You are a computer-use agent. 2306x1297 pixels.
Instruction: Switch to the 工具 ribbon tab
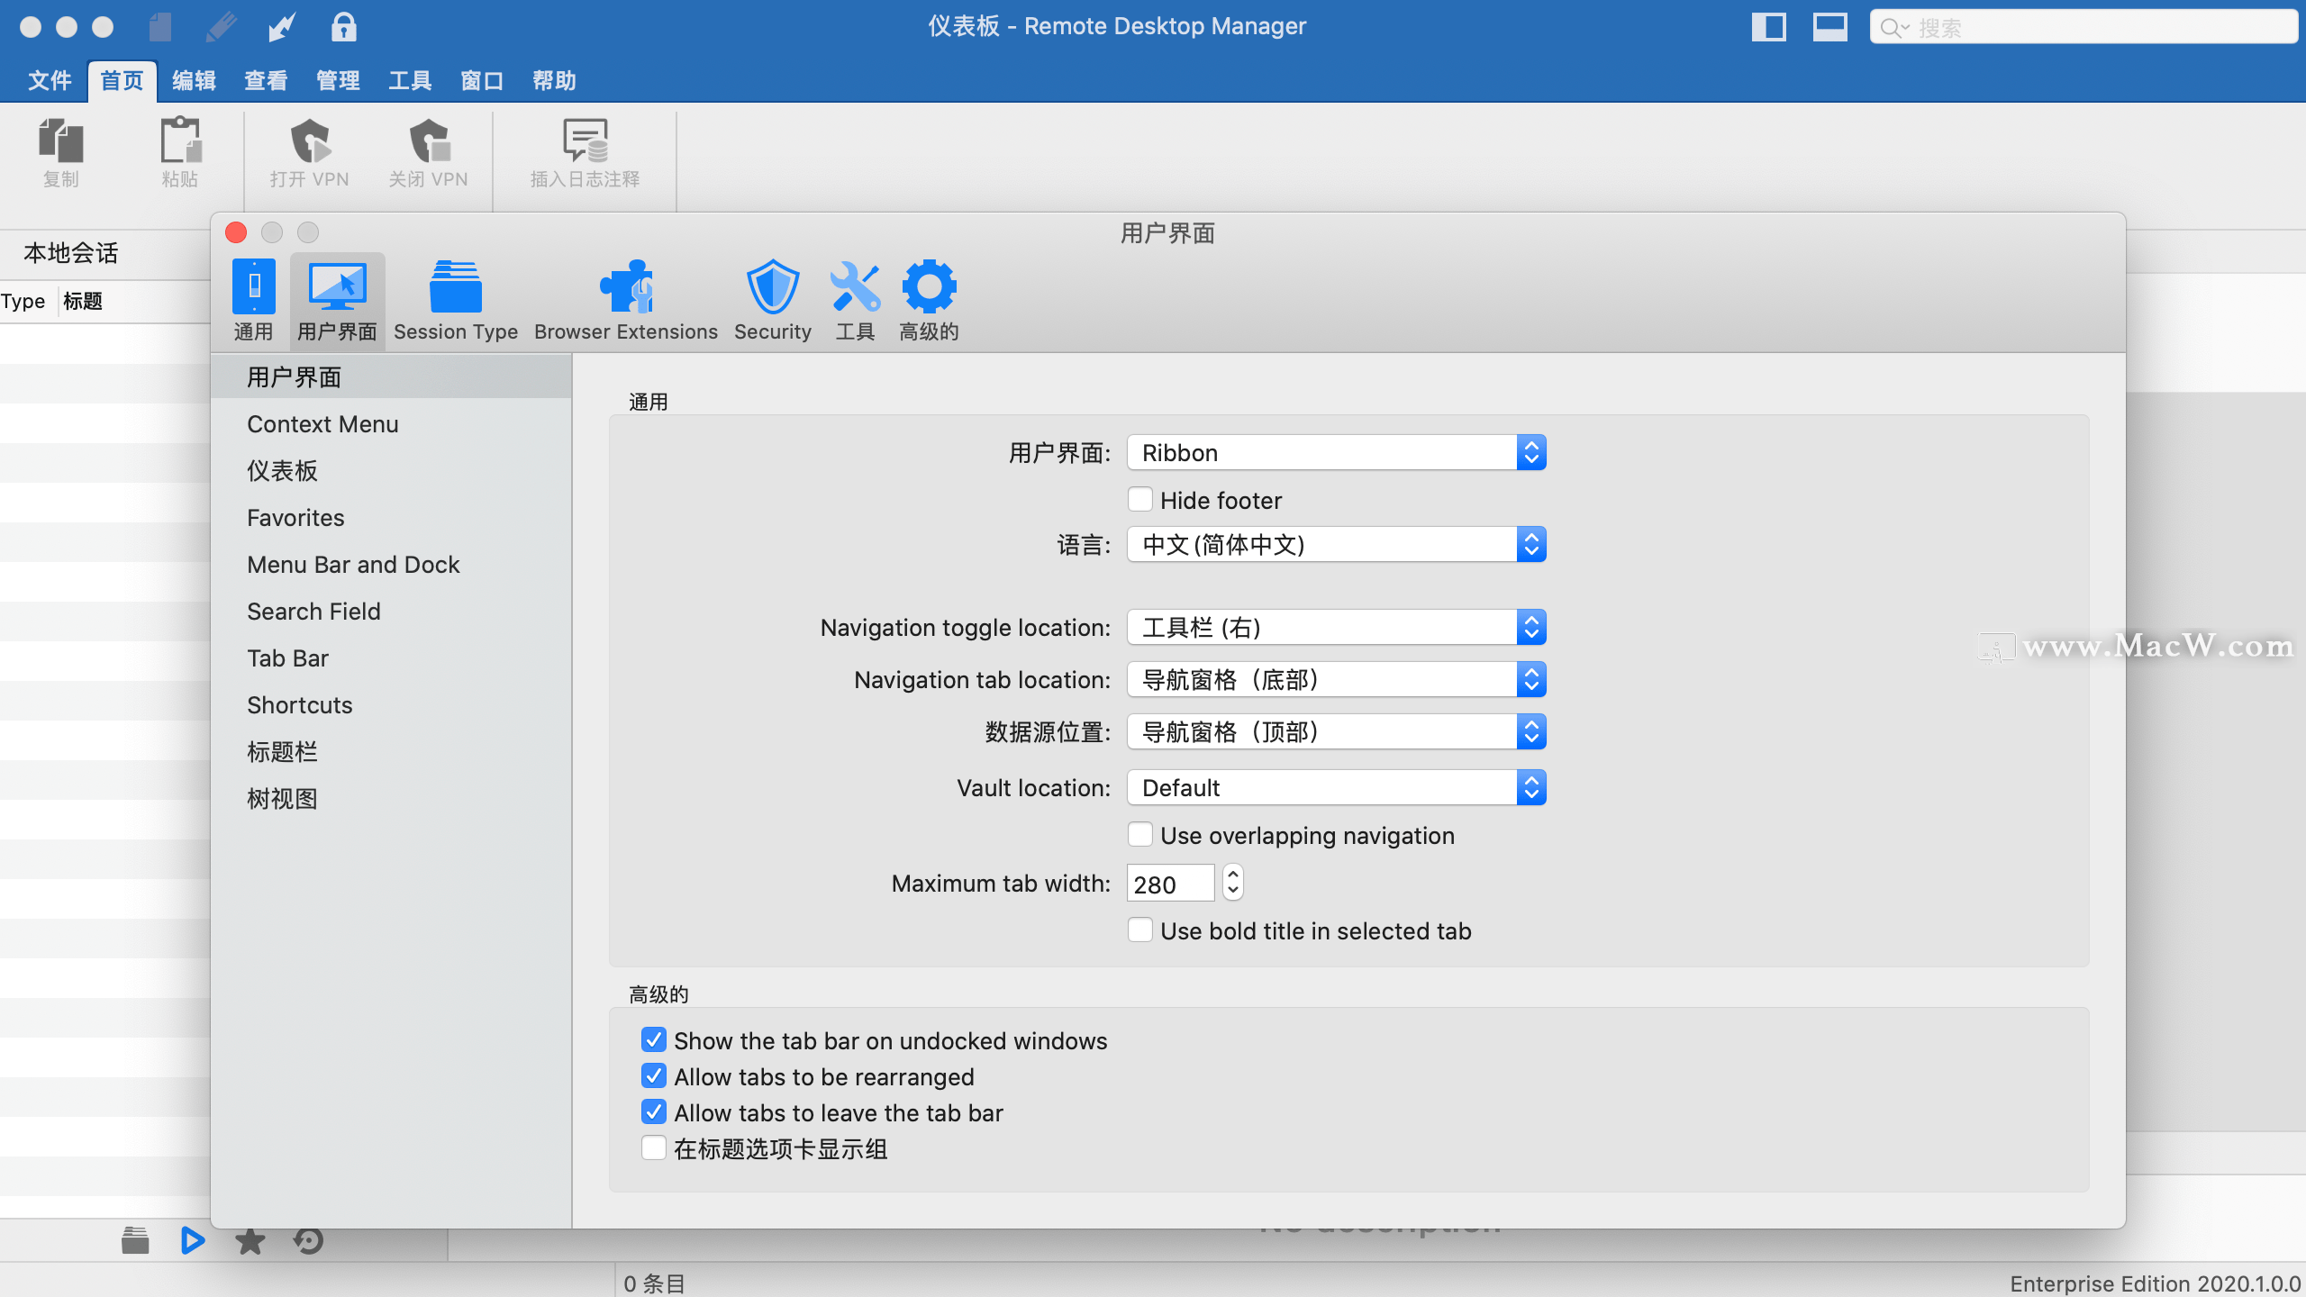410,81
